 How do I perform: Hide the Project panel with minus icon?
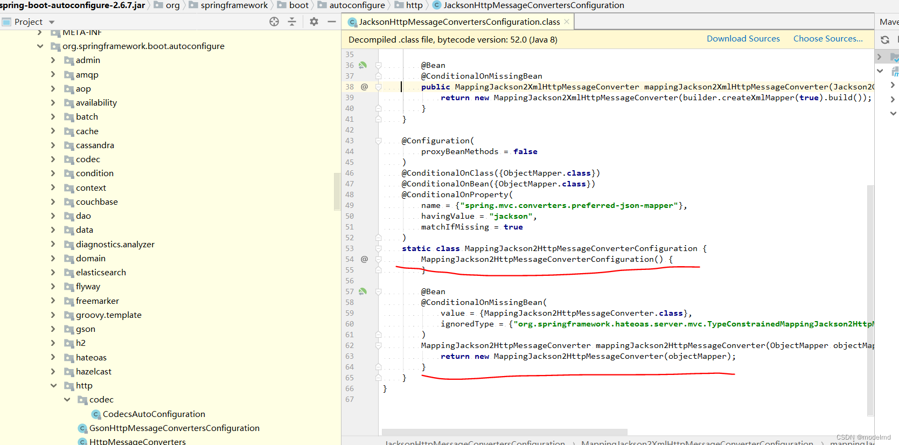coord(332,22)
